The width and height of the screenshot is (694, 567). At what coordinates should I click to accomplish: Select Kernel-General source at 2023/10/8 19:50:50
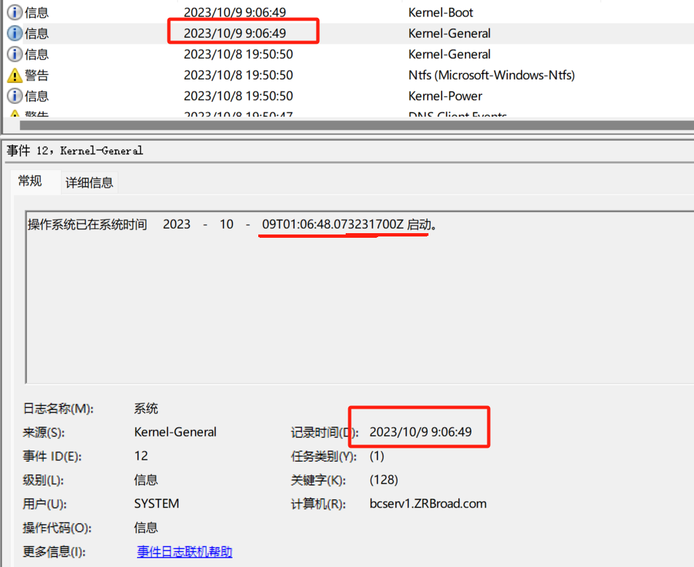click(x=449, y=54)
